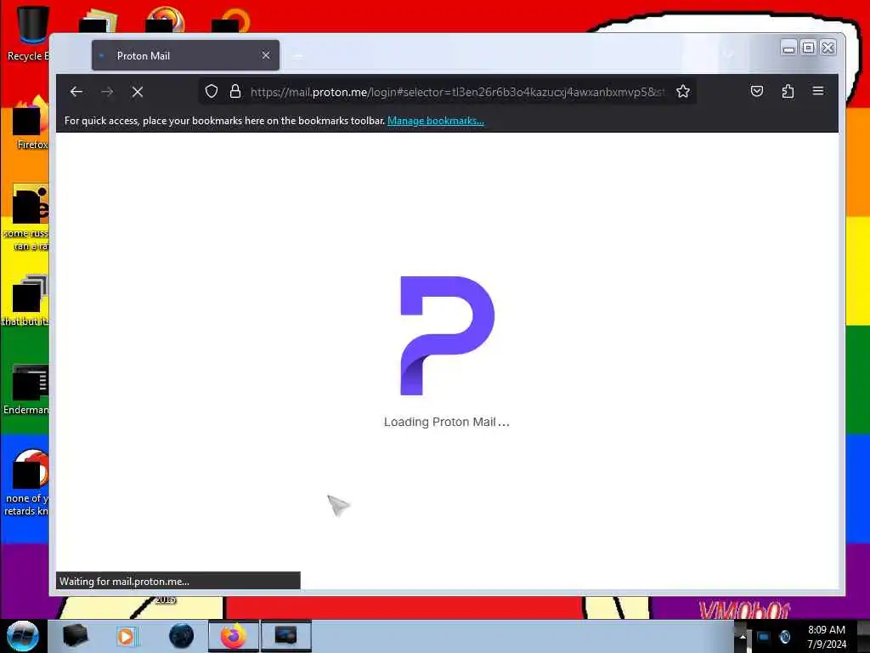
Task: Switch to Firefox on the taskbar
Action: 234,636
